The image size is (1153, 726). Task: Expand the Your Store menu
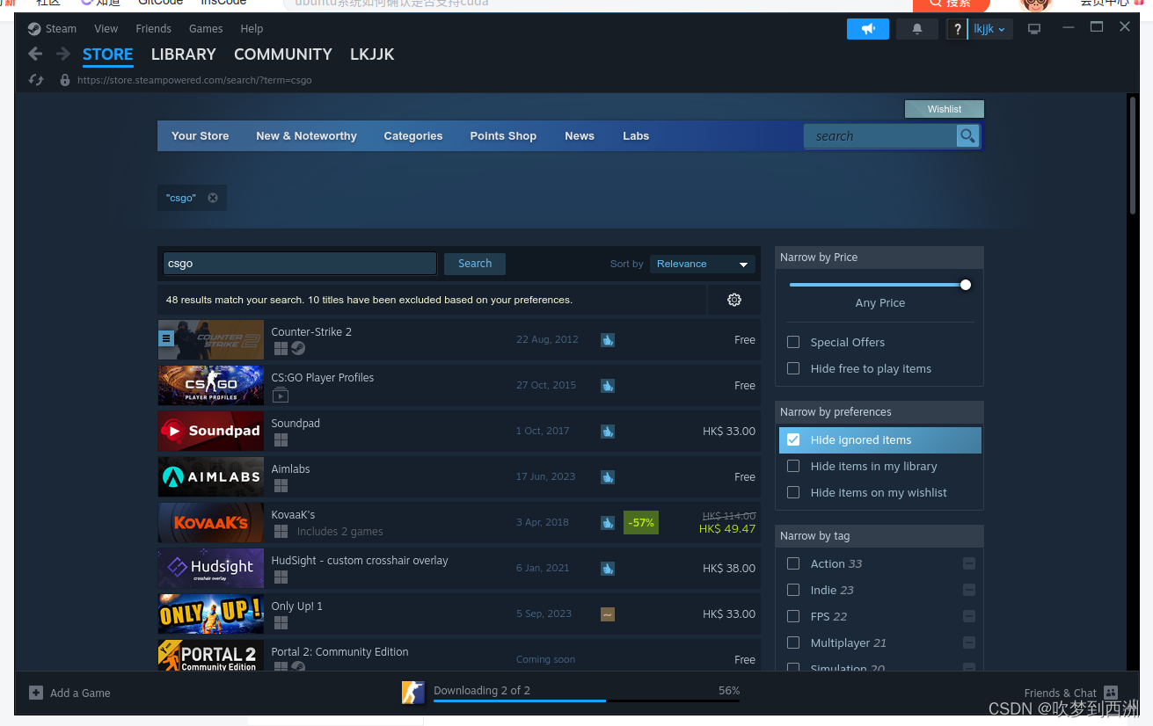click(x=200, y=135)
